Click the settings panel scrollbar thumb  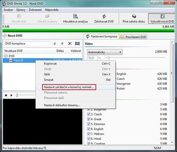tap(172, 73)
